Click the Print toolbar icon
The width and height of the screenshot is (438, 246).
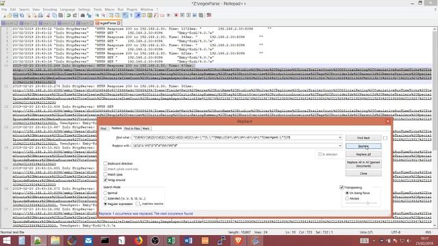[x=40, y=15]
